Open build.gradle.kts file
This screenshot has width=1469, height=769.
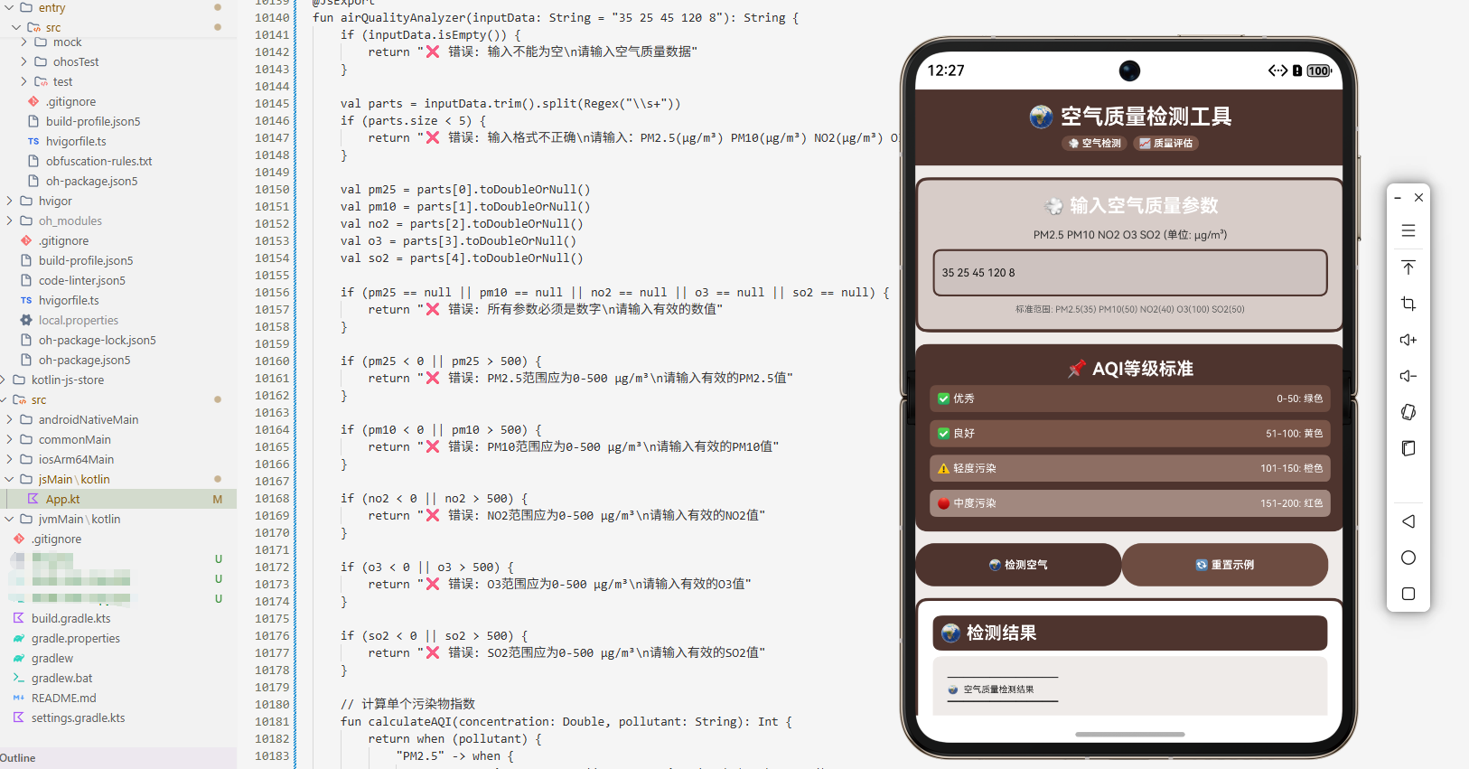point(70,618)
